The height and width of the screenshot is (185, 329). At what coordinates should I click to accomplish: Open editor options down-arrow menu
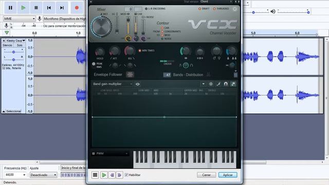tap(204, 84)
